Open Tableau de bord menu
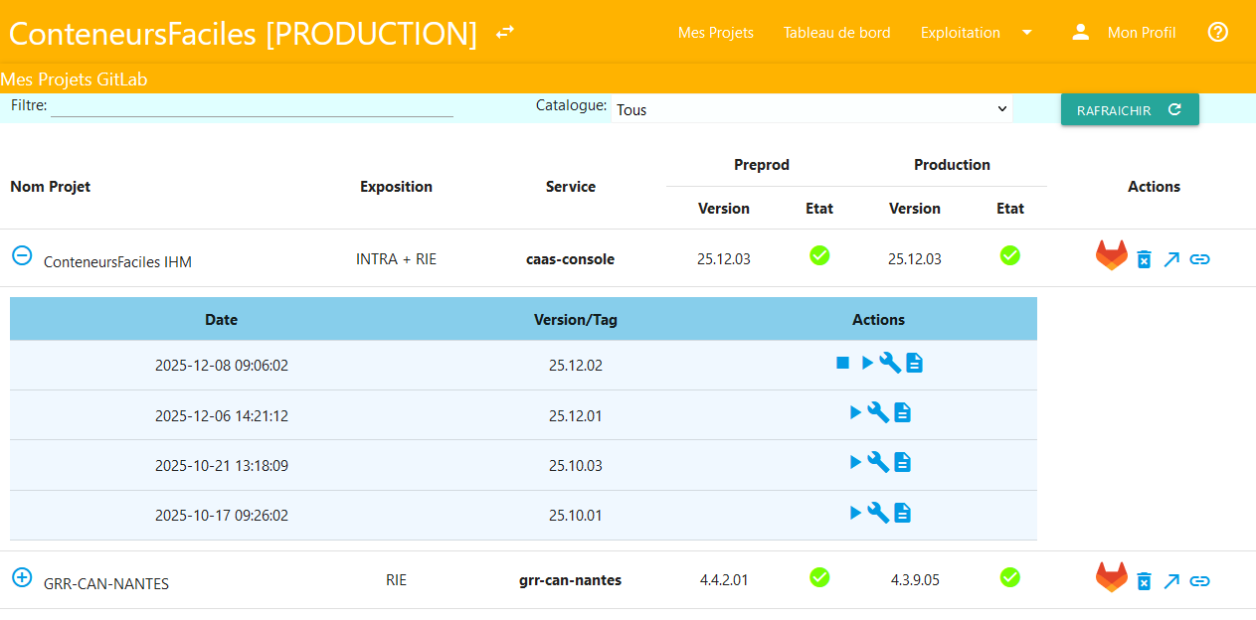The height and width of the screenshot is (620, 1256). (837, 33)
